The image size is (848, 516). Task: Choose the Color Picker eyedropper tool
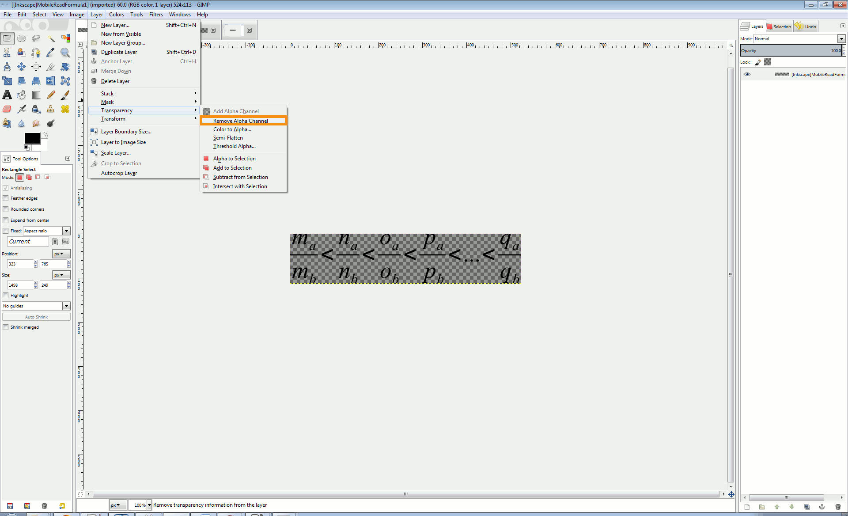(x=51, y=53)
